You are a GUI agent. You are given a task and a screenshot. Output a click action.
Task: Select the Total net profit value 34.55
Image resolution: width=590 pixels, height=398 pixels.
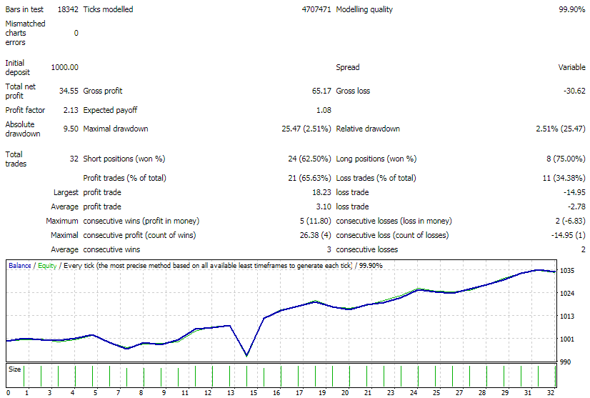(69, 91)
